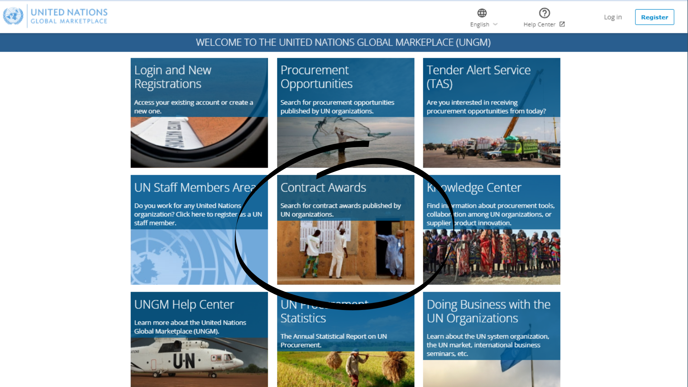Open the Doing Business with the UN Organizations heading
The image size is (688, 387).
pyautogui.click(x=488, y=311)
